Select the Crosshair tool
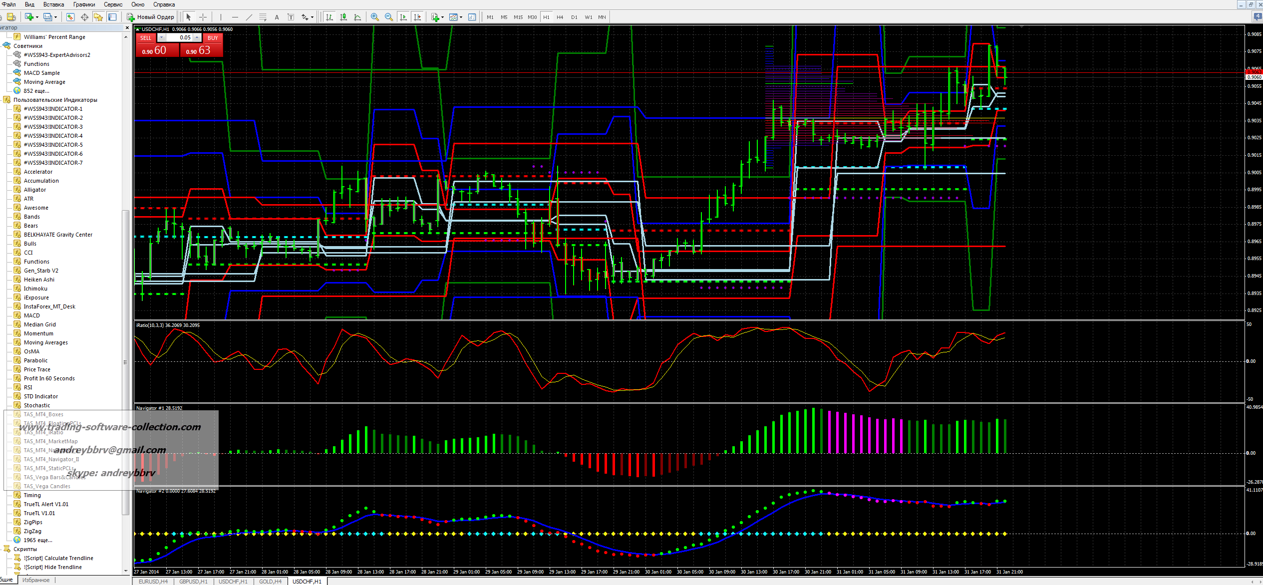The height and width of the screenshot is (585, 1263). point(203,17)
